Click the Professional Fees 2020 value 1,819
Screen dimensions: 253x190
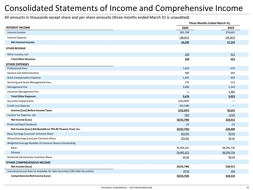(186, 68)
